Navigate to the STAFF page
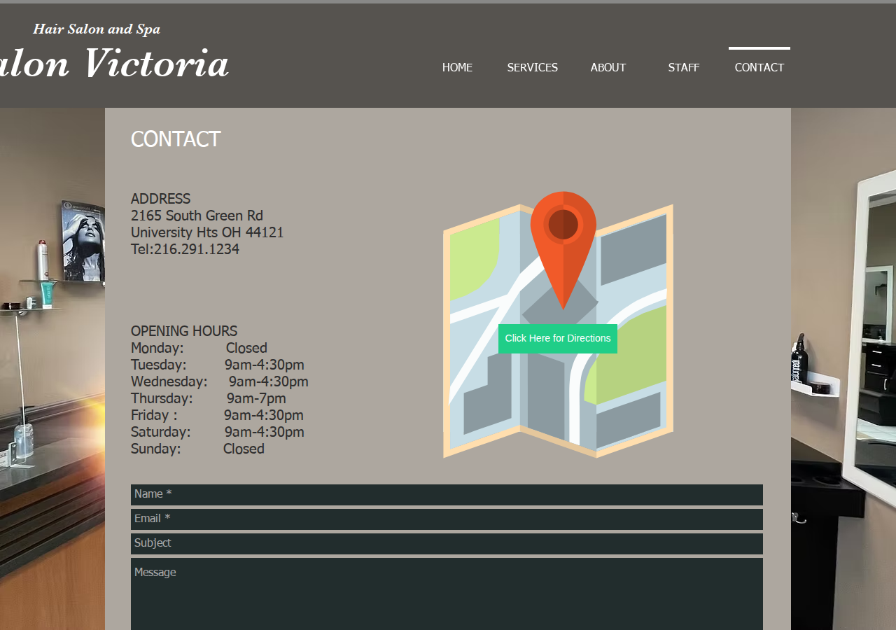Screen dimensions: 896x630 pyautogui.click(x=684, y=68)
